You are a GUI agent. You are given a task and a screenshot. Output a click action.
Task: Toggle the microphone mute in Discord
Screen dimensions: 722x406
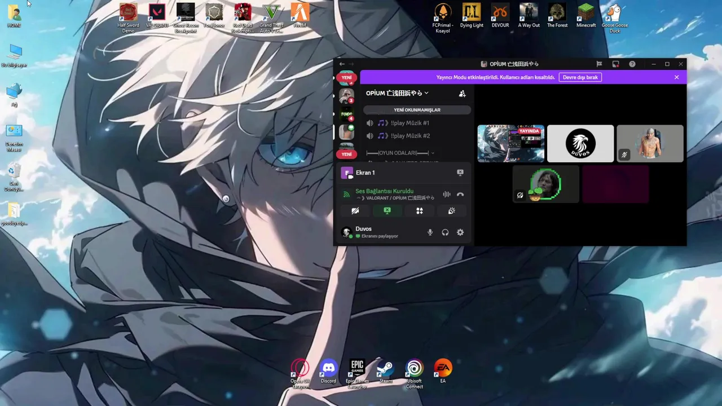tap(430, 232)
